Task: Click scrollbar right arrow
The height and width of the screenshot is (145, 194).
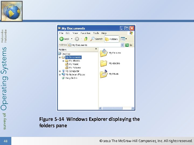Action: click(x=133, y=108)
